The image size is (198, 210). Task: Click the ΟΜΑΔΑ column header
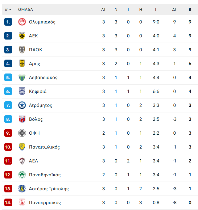coord(25,9)
